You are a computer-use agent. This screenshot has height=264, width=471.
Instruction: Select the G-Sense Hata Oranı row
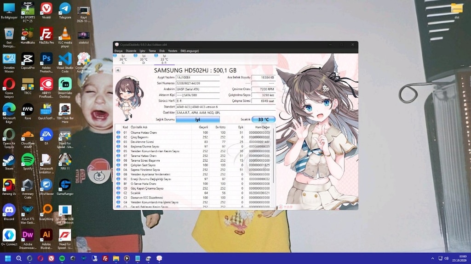tap(194, 184)
